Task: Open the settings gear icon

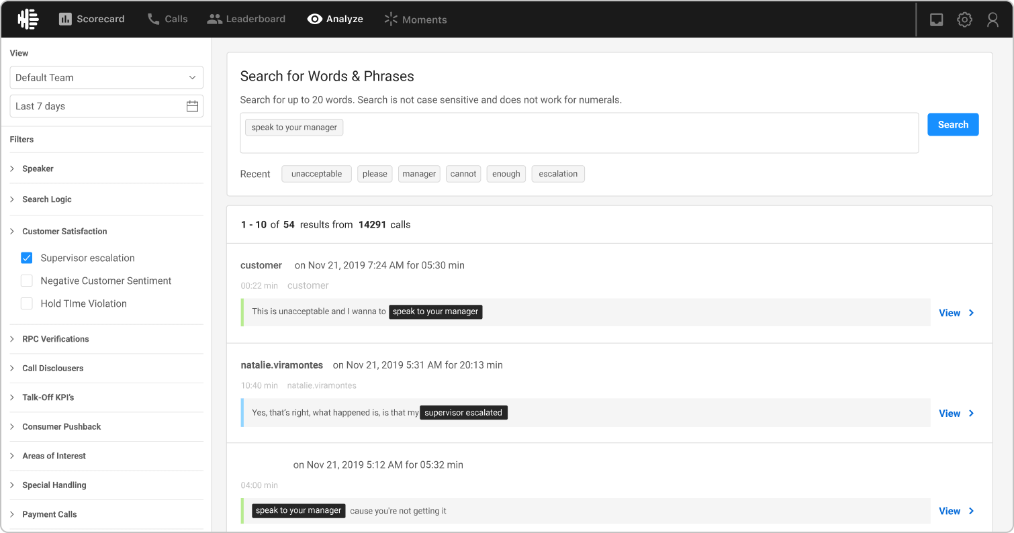Action: pos(964,19)
